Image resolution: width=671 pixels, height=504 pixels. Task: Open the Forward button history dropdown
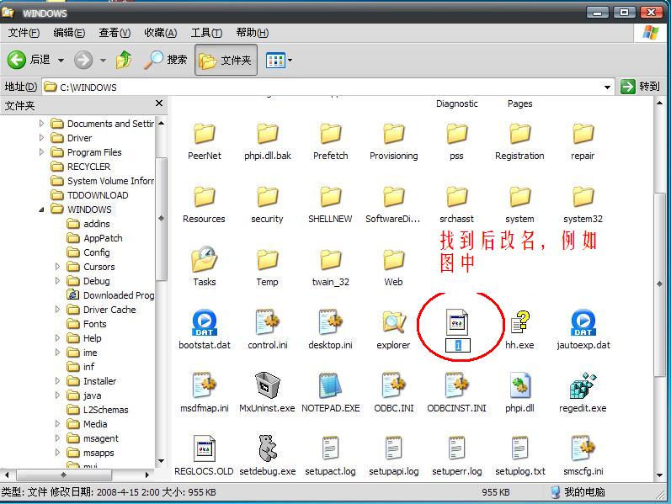[x=103, y=61]
